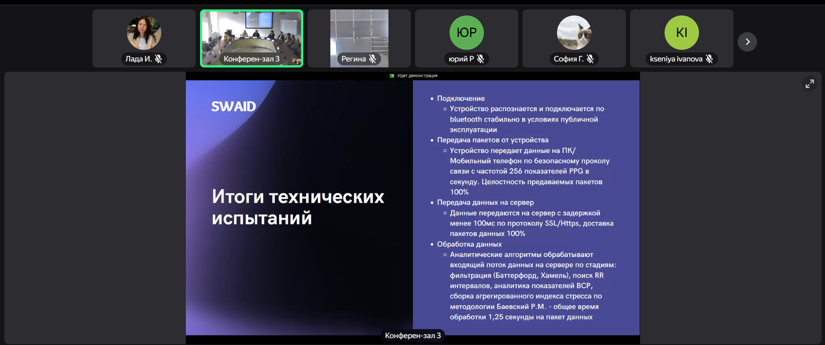Click the SWAID logo on the slide

pos(234,107)
